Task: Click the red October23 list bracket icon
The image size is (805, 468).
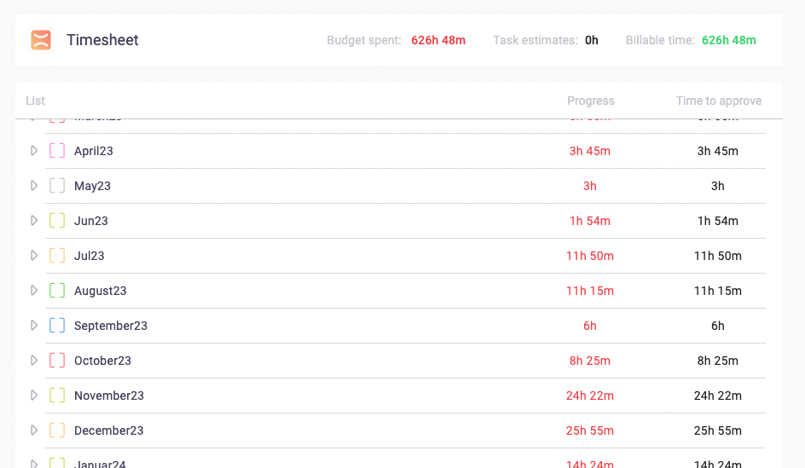Action: (57, 361)
